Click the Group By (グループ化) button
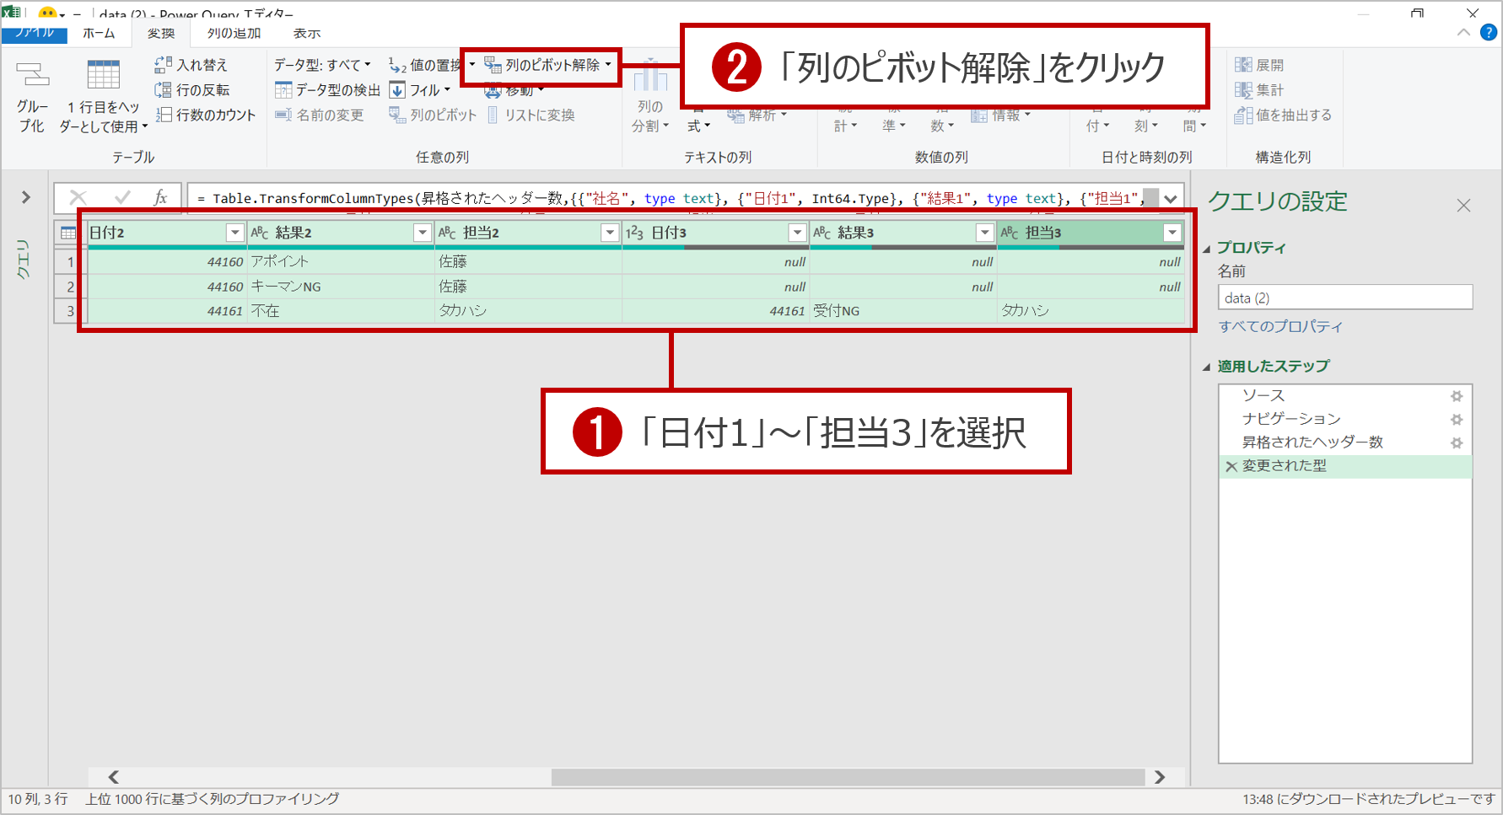Image resolution: width=1503 pixels, height=815 pixels. pyautogui.click(x=32, y=97)
